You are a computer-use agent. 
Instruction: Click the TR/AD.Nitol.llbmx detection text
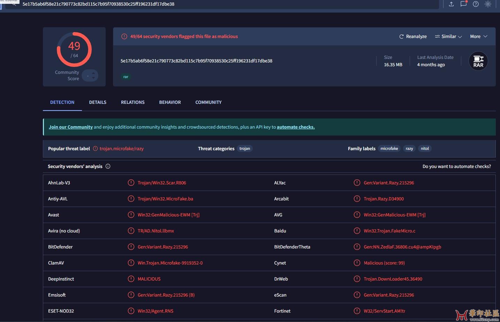tap(156, 231)
